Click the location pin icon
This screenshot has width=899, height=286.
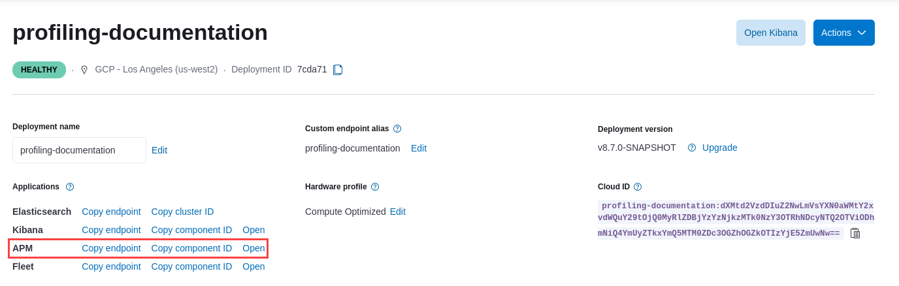tap(84, 70)
